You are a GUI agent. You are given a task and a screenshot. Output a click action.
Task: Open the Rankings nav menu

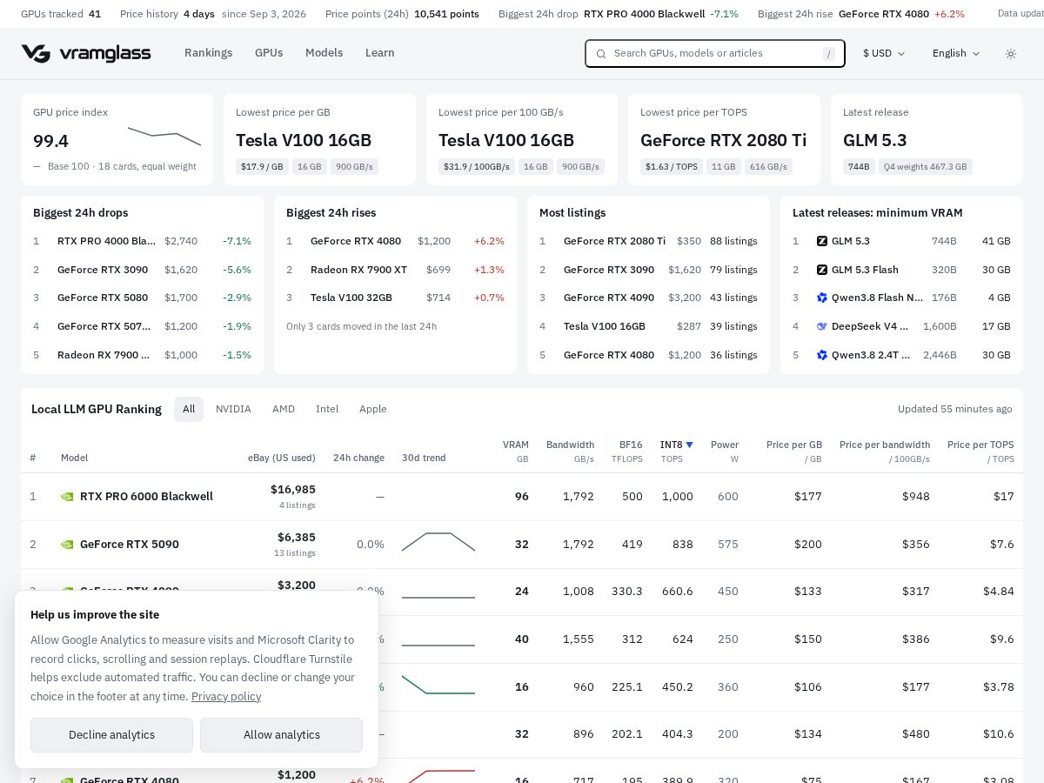(208, 53)
